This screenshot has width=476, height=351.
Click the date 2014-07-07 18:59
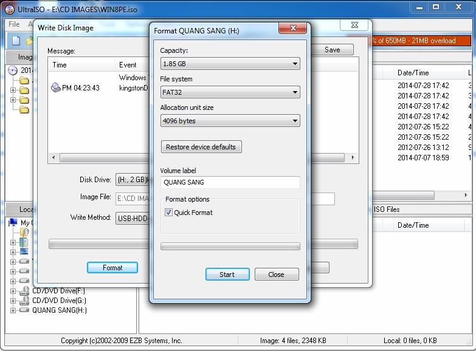click(423, 158)
